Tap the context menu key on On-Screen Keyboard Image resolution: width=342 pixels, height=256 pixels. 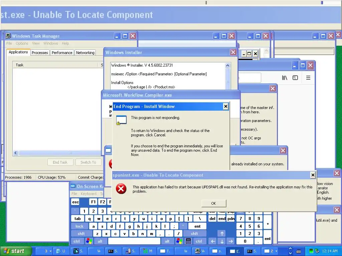tap(188, 241)
